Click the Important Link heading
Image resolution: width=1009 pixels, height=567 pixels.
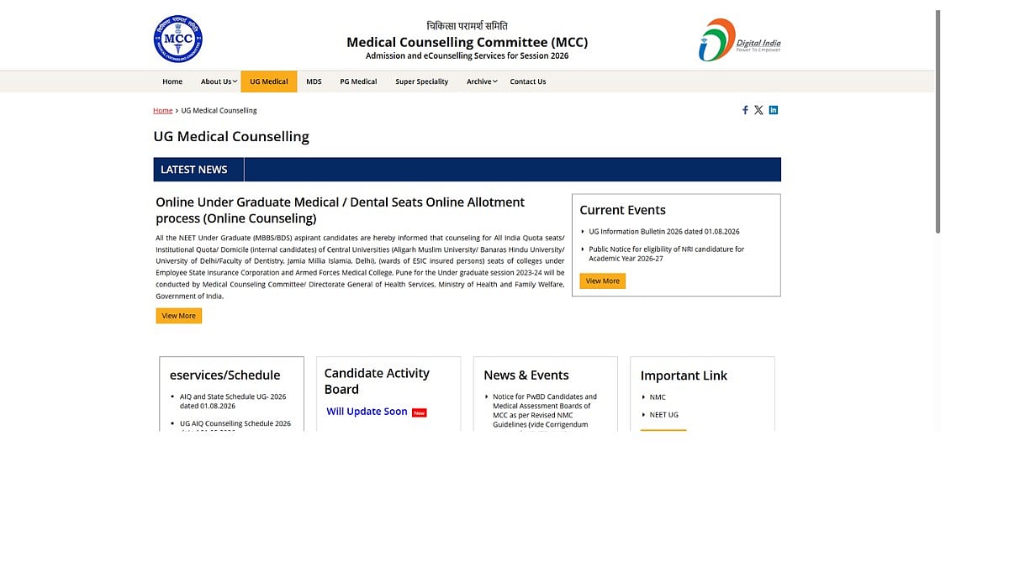(x=684, y=375)
